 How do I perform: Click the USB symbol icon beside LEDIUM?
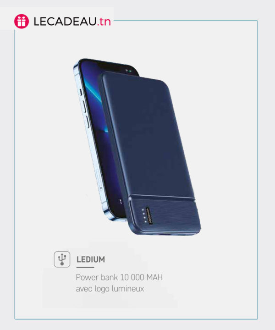62,259
